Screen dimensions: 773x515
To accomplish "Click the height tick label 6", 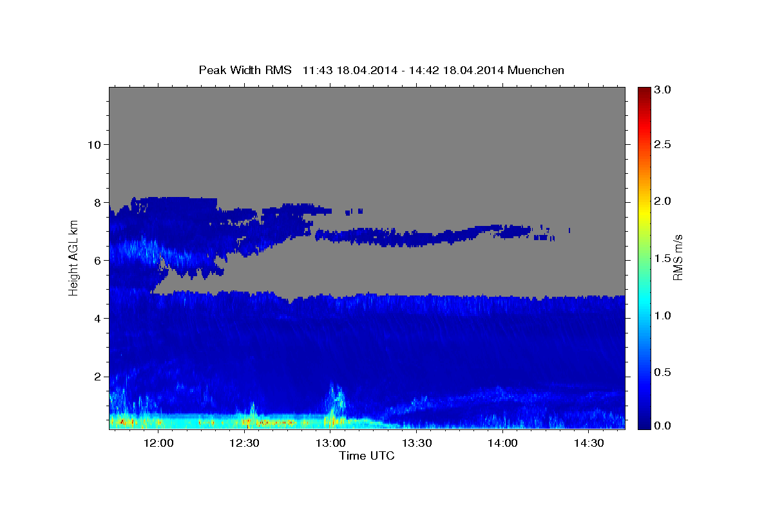I will [98, 260].
